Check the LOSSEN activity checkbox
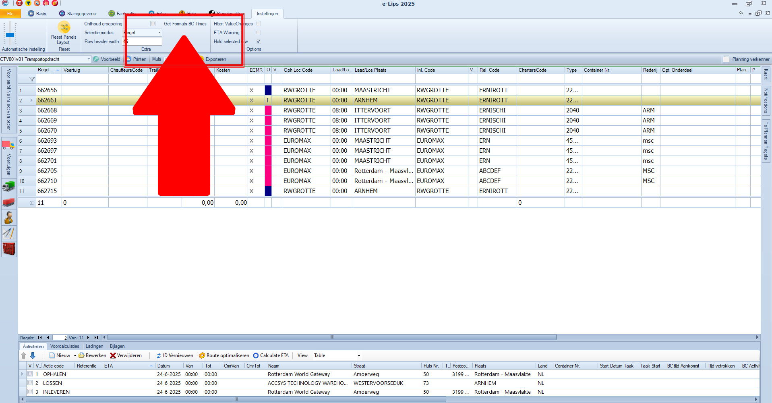The width and height of the screenshot is (772, 403). (30, 383)
